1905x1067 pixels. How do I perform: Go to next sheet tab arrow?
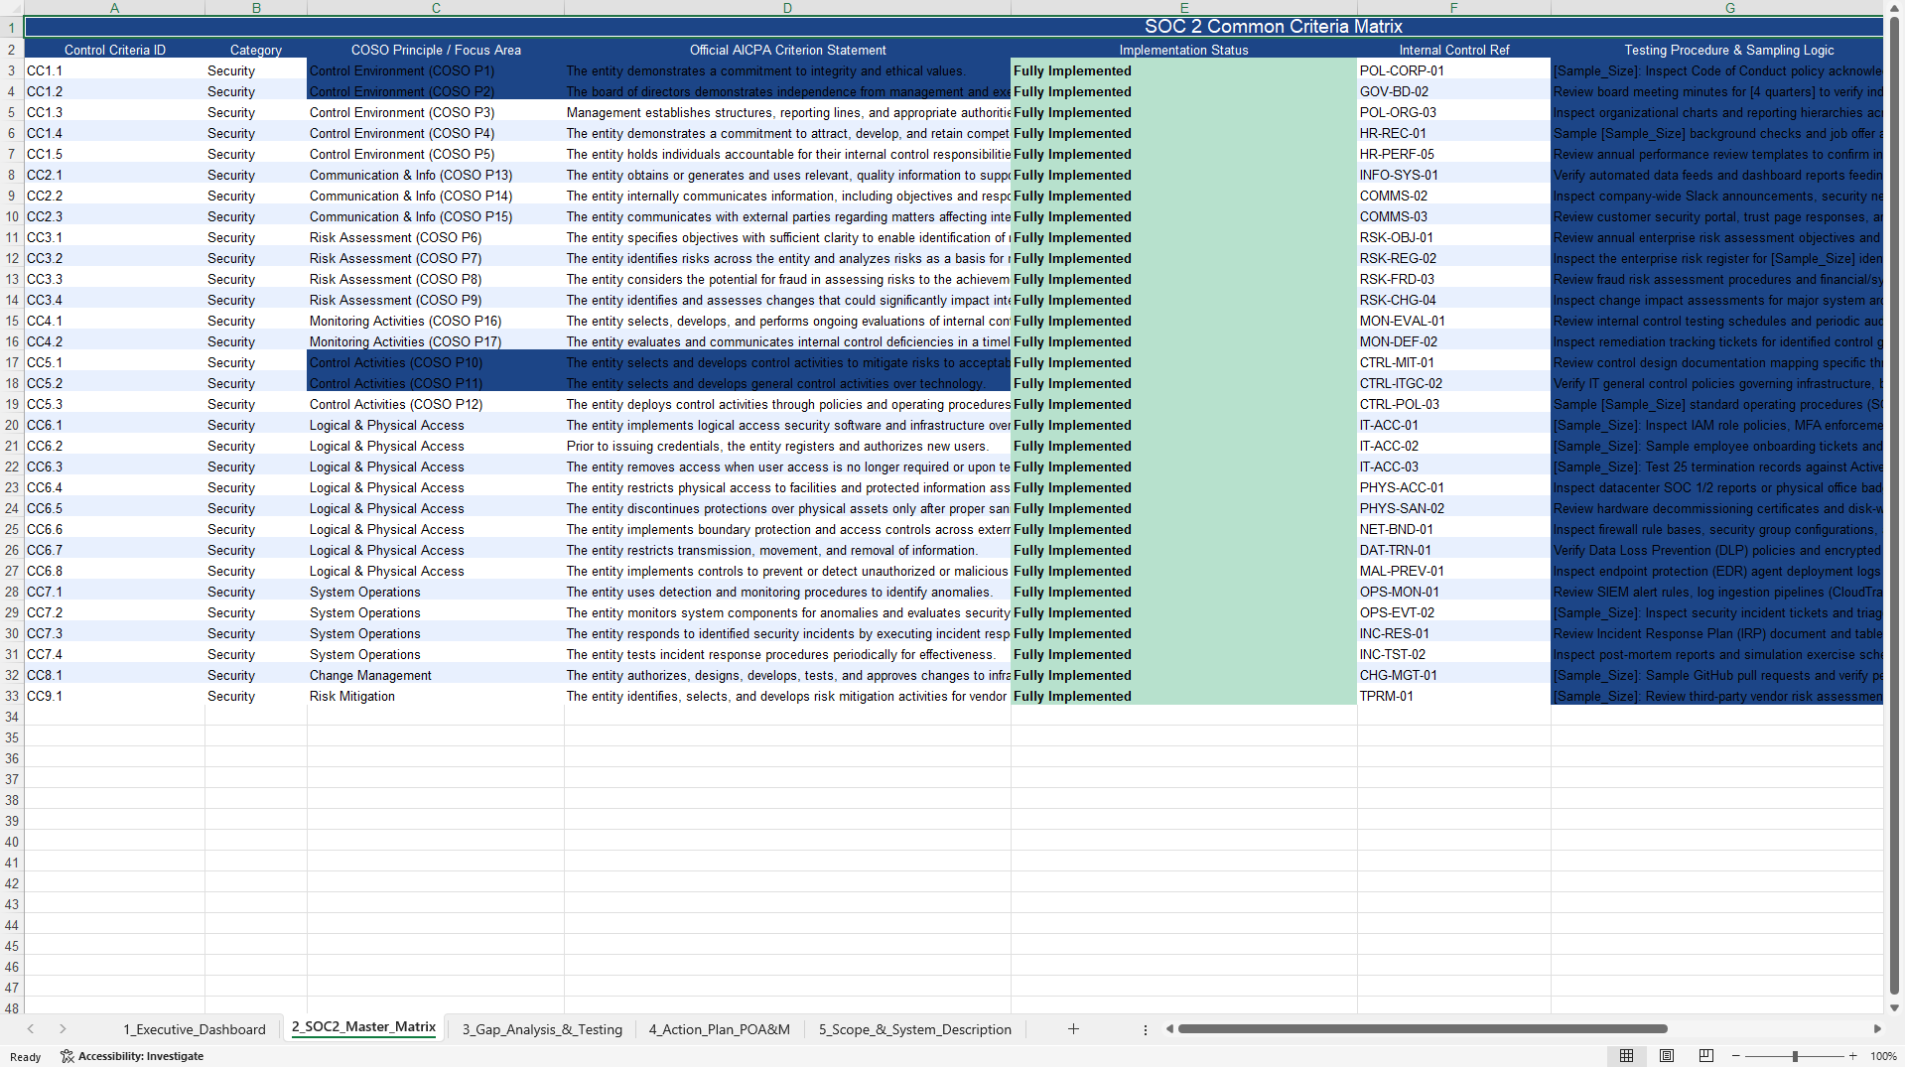tap(63, 1029)
